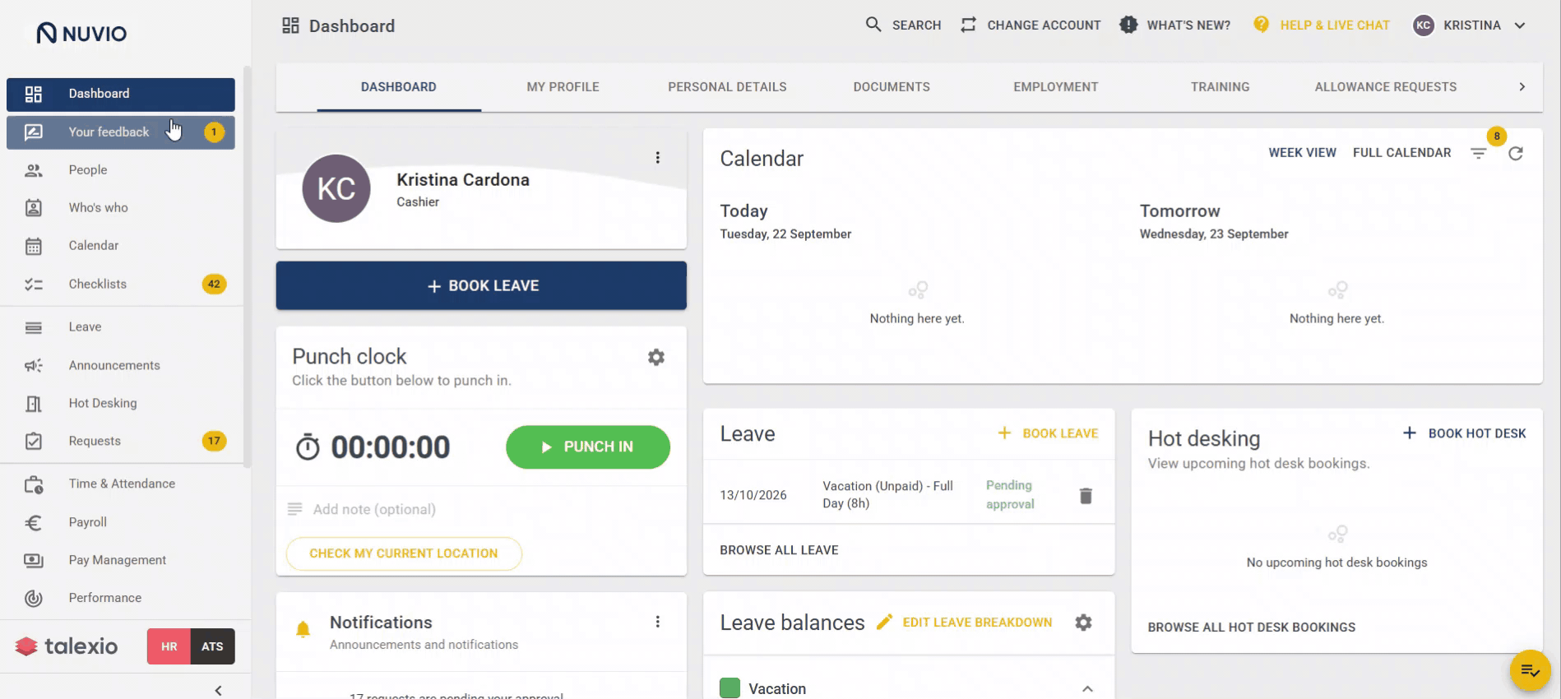Open Leave balances settings gear
Viewport: 1561px width, 699px height.
1084,623
